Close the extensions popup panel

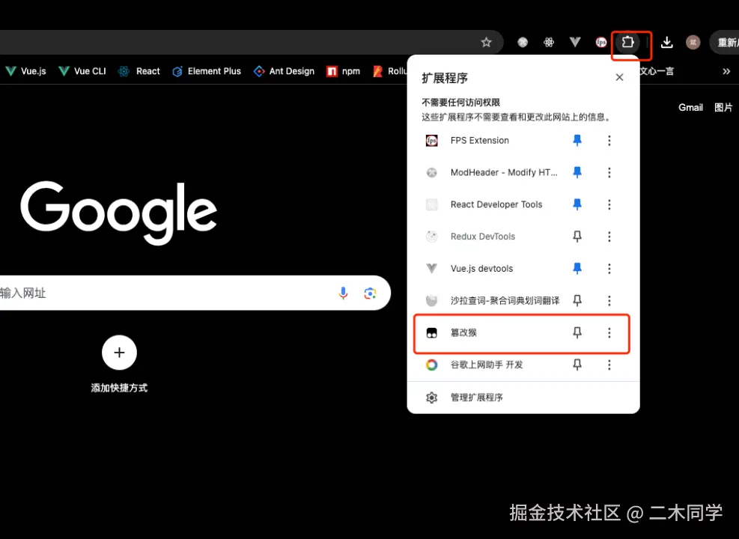pyautogui.click(x=619, y=77)
